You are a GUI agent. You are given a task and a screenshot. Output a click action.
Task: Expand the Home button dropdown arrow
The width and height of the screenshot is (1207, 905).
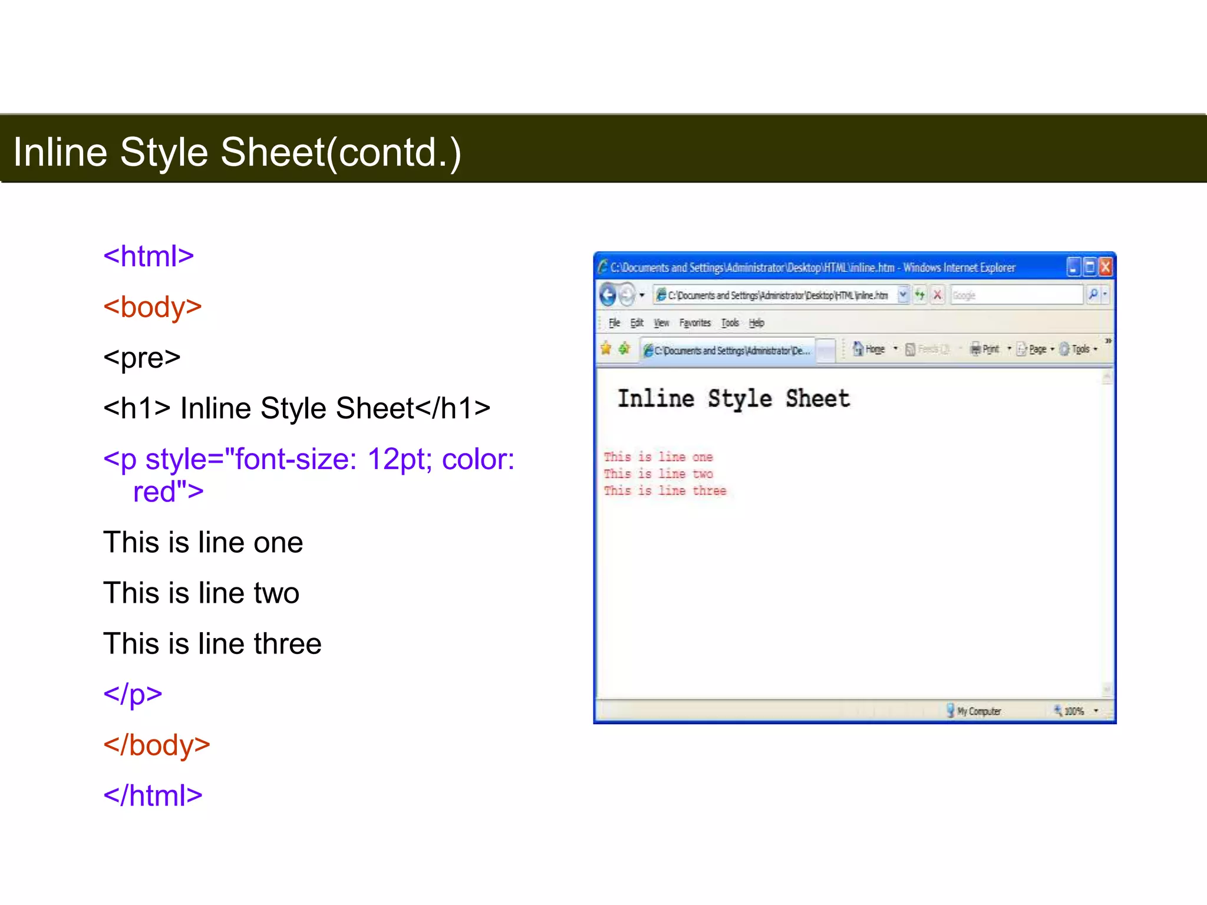(895, 349)
